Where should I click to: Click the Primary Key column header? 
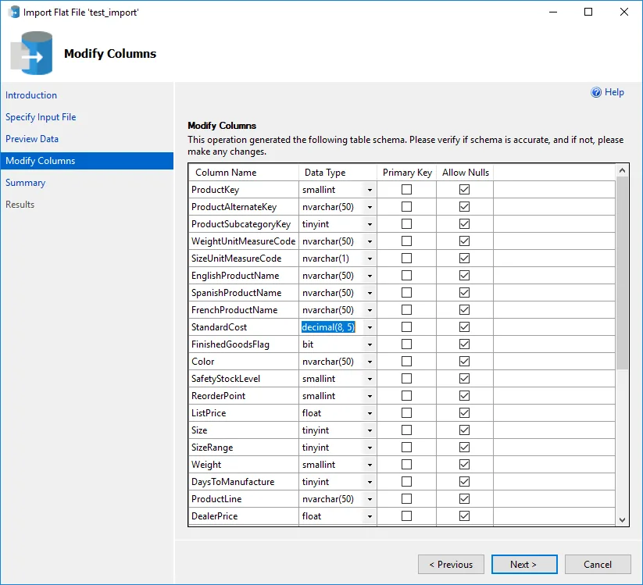click(x=407, y=173)
